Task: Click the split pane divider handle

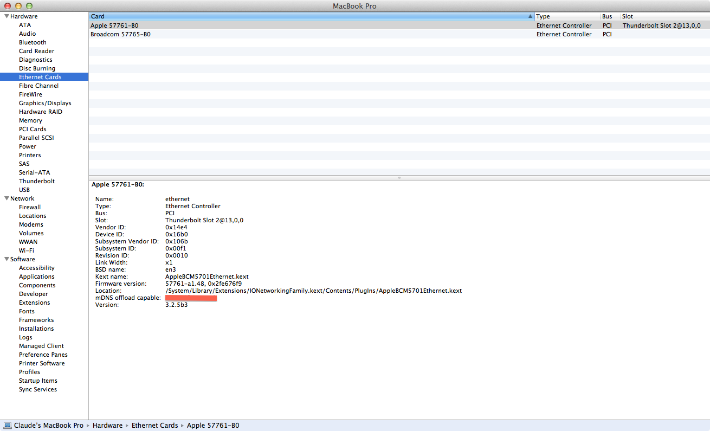Action: point(399,177)
